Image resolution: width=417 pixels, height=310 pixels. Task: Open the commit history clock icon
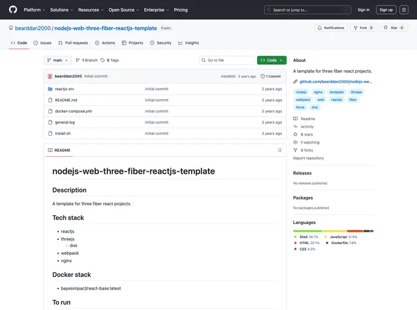263,76
